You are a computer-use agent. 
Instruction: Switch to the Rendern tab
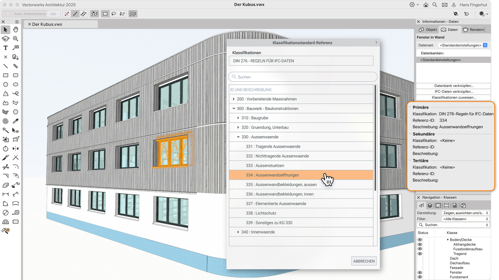[x=473, y=29]
